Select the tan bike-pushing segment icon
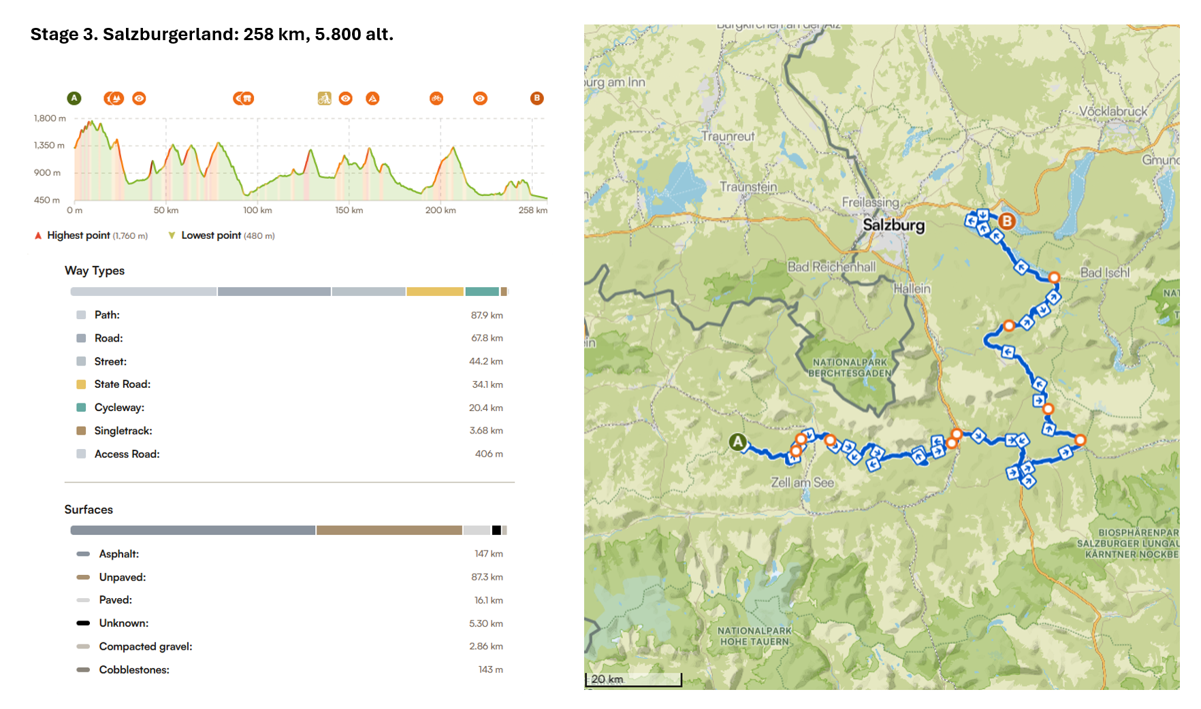 click(324, 99)
